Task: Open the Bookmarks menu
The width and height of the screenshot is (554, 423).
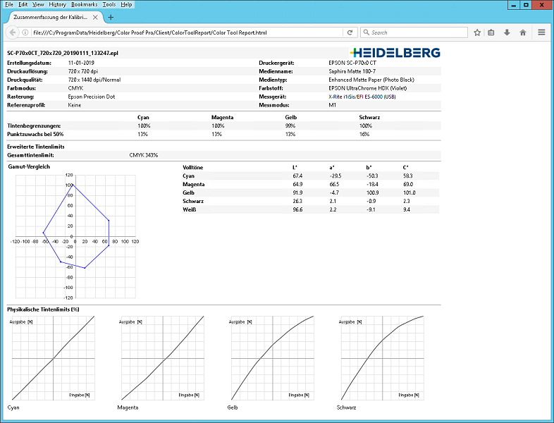Action: [84, 4]
